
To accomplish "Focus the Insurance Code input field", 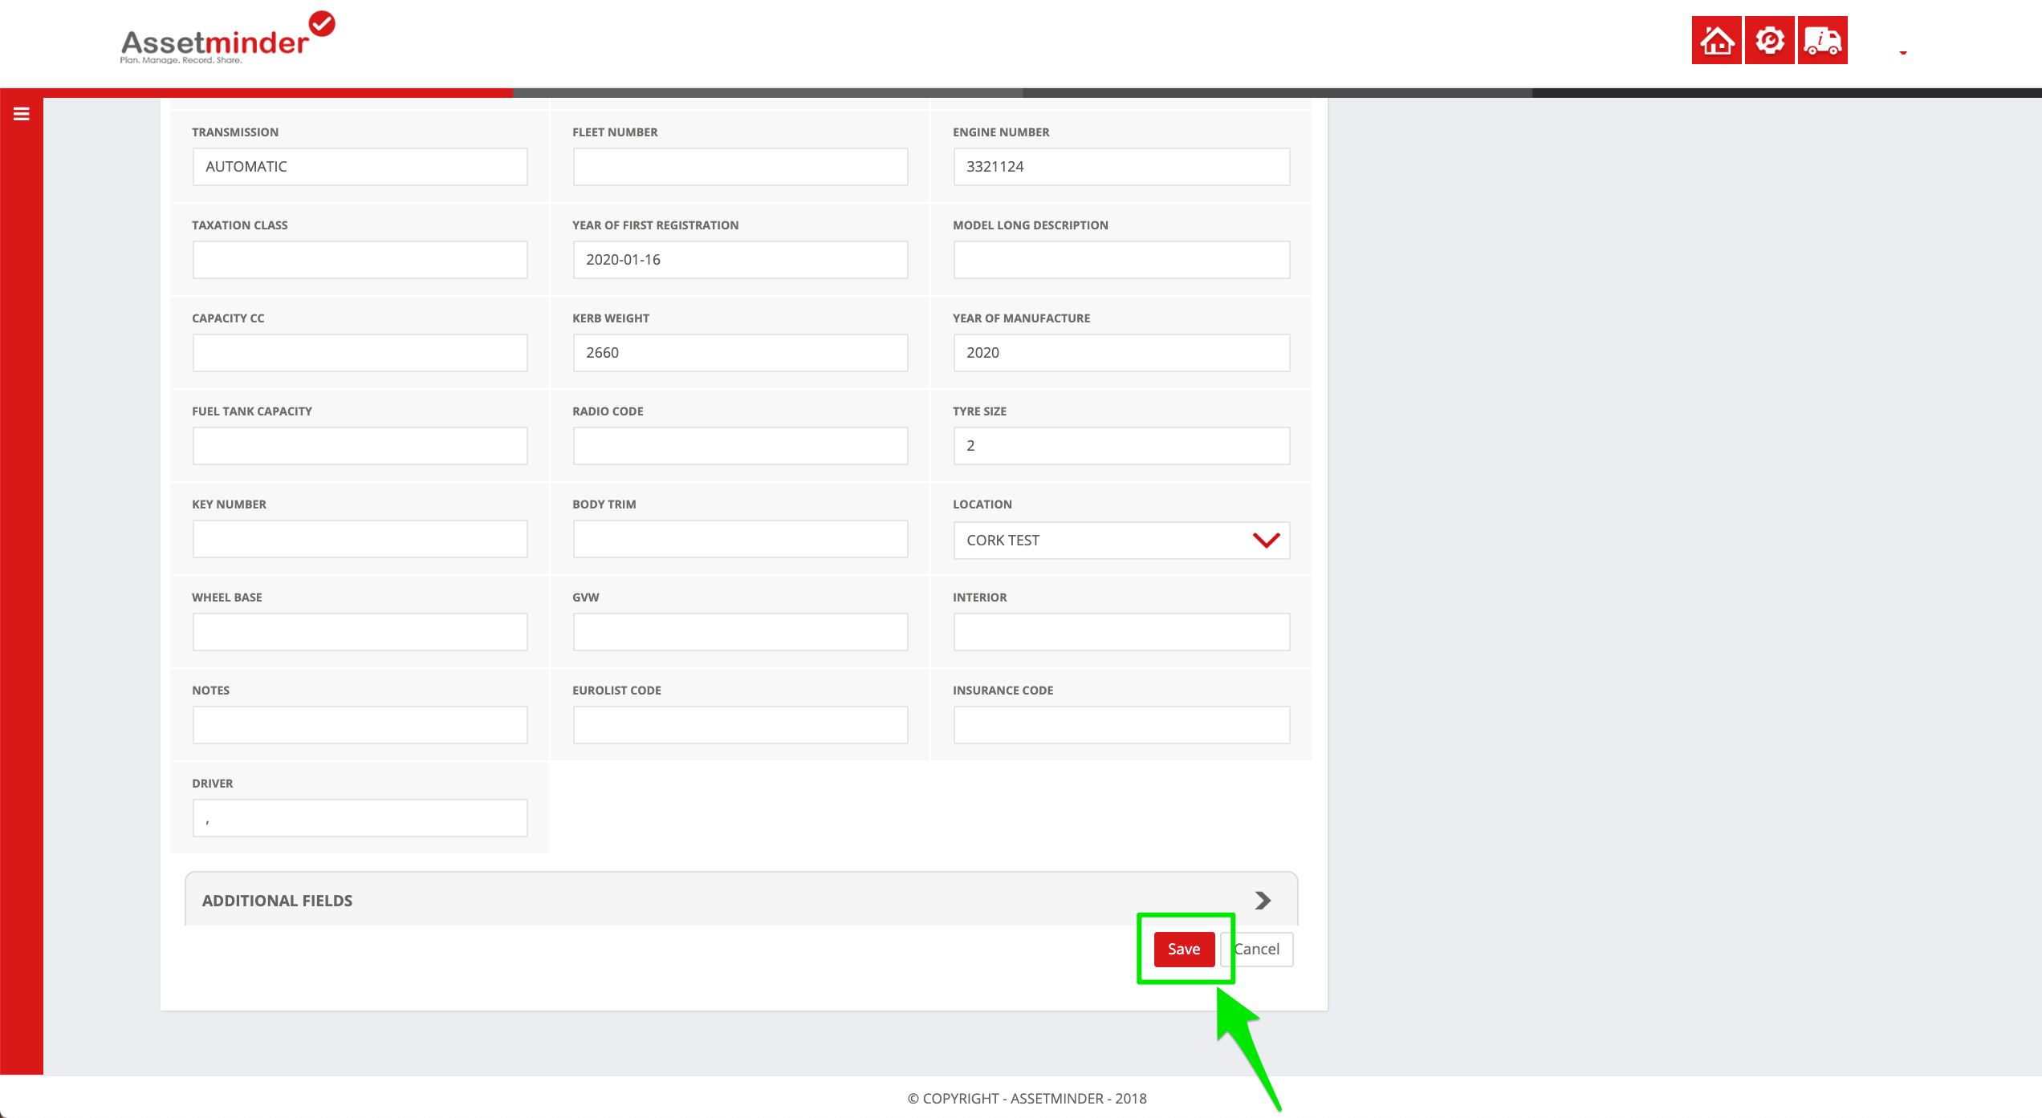I will [x=1121, y=725].
